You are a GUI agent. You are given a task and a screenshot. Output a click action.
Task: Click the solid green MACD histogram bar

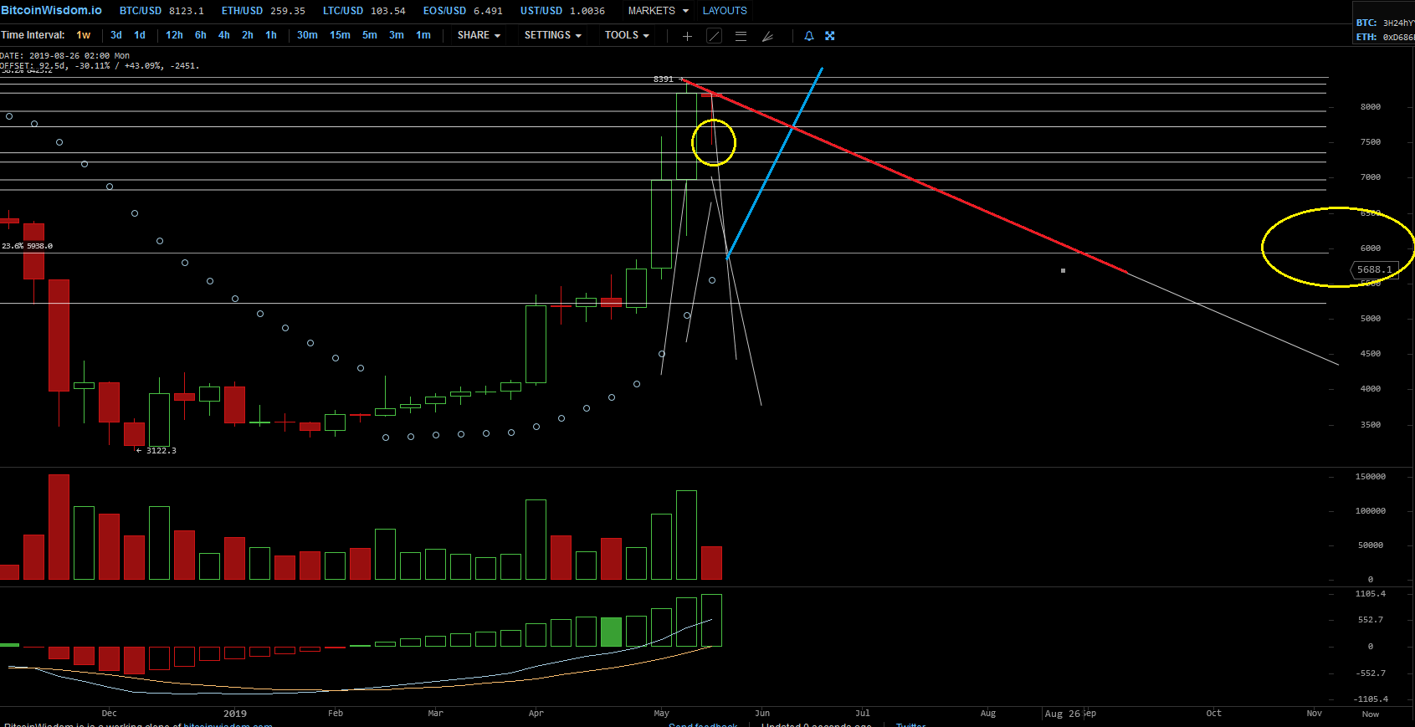(x=612, y=632)
